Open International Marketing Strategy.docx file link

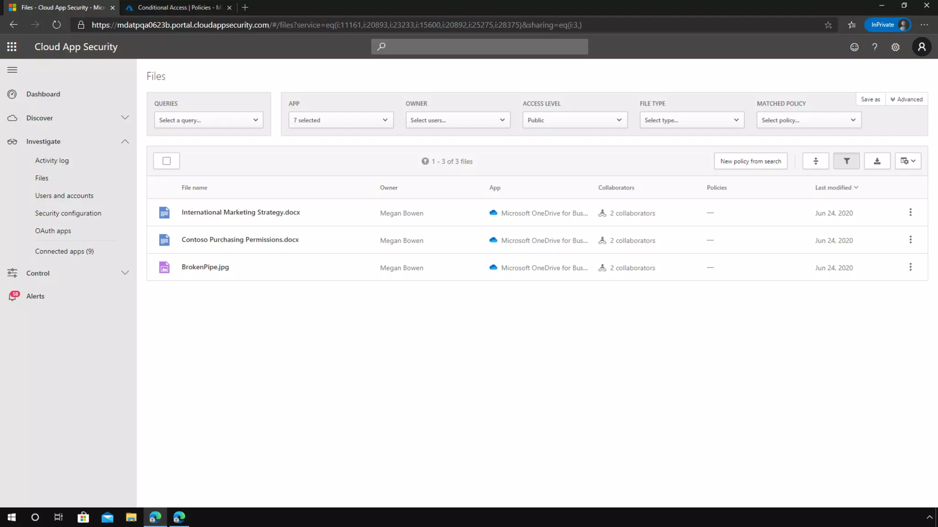point(240,212)
